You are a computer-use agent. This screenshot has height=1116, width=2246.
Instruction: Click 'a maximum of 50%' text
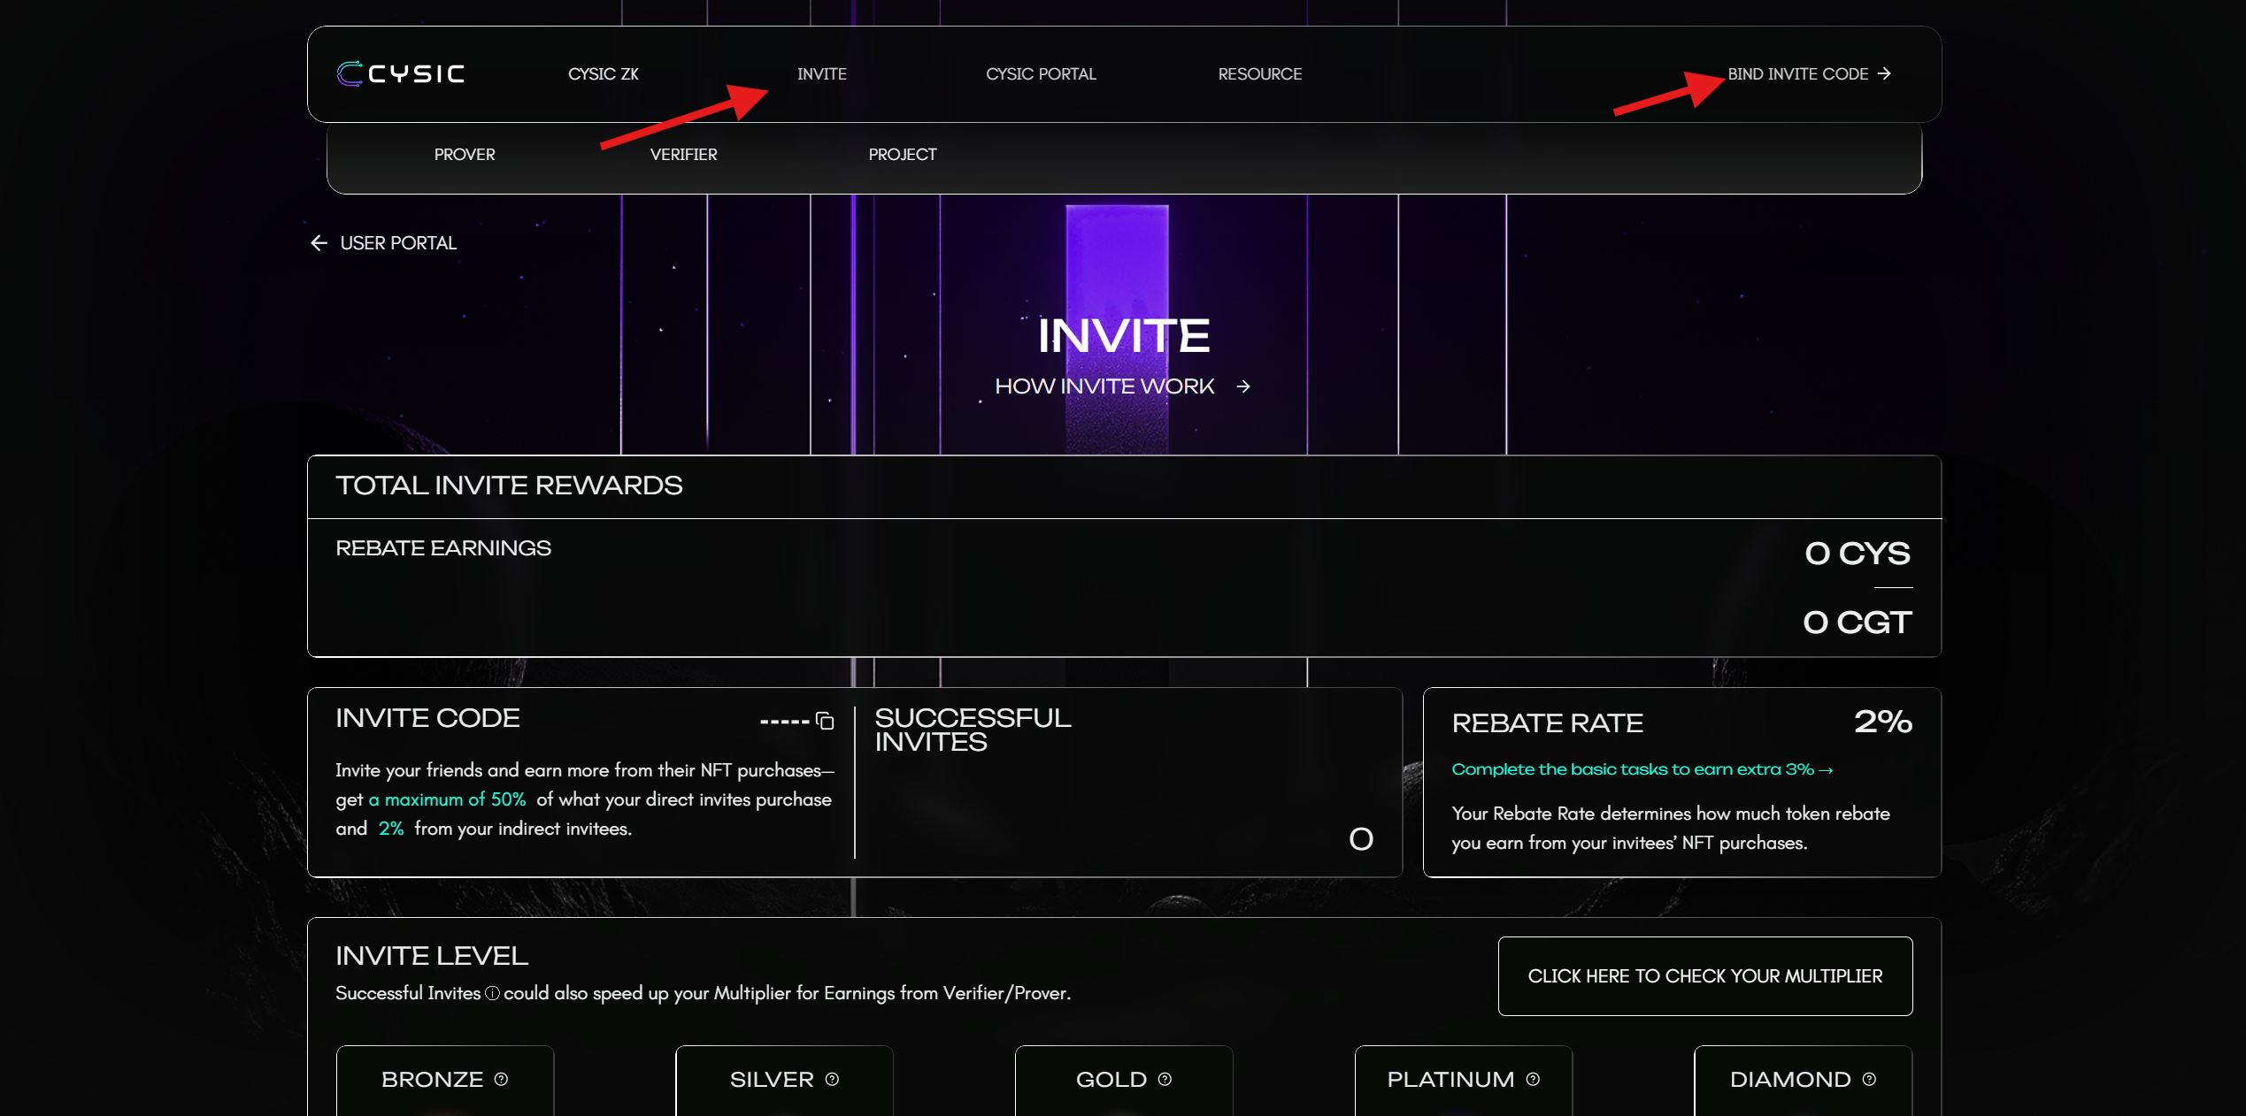pyautogui.click(x=447, y=799)
